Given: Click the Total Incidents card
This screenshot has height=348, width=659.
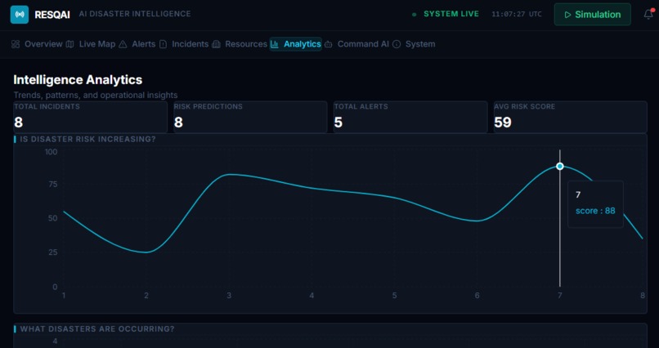Looking at the screenshot, I should click(91, 117).
